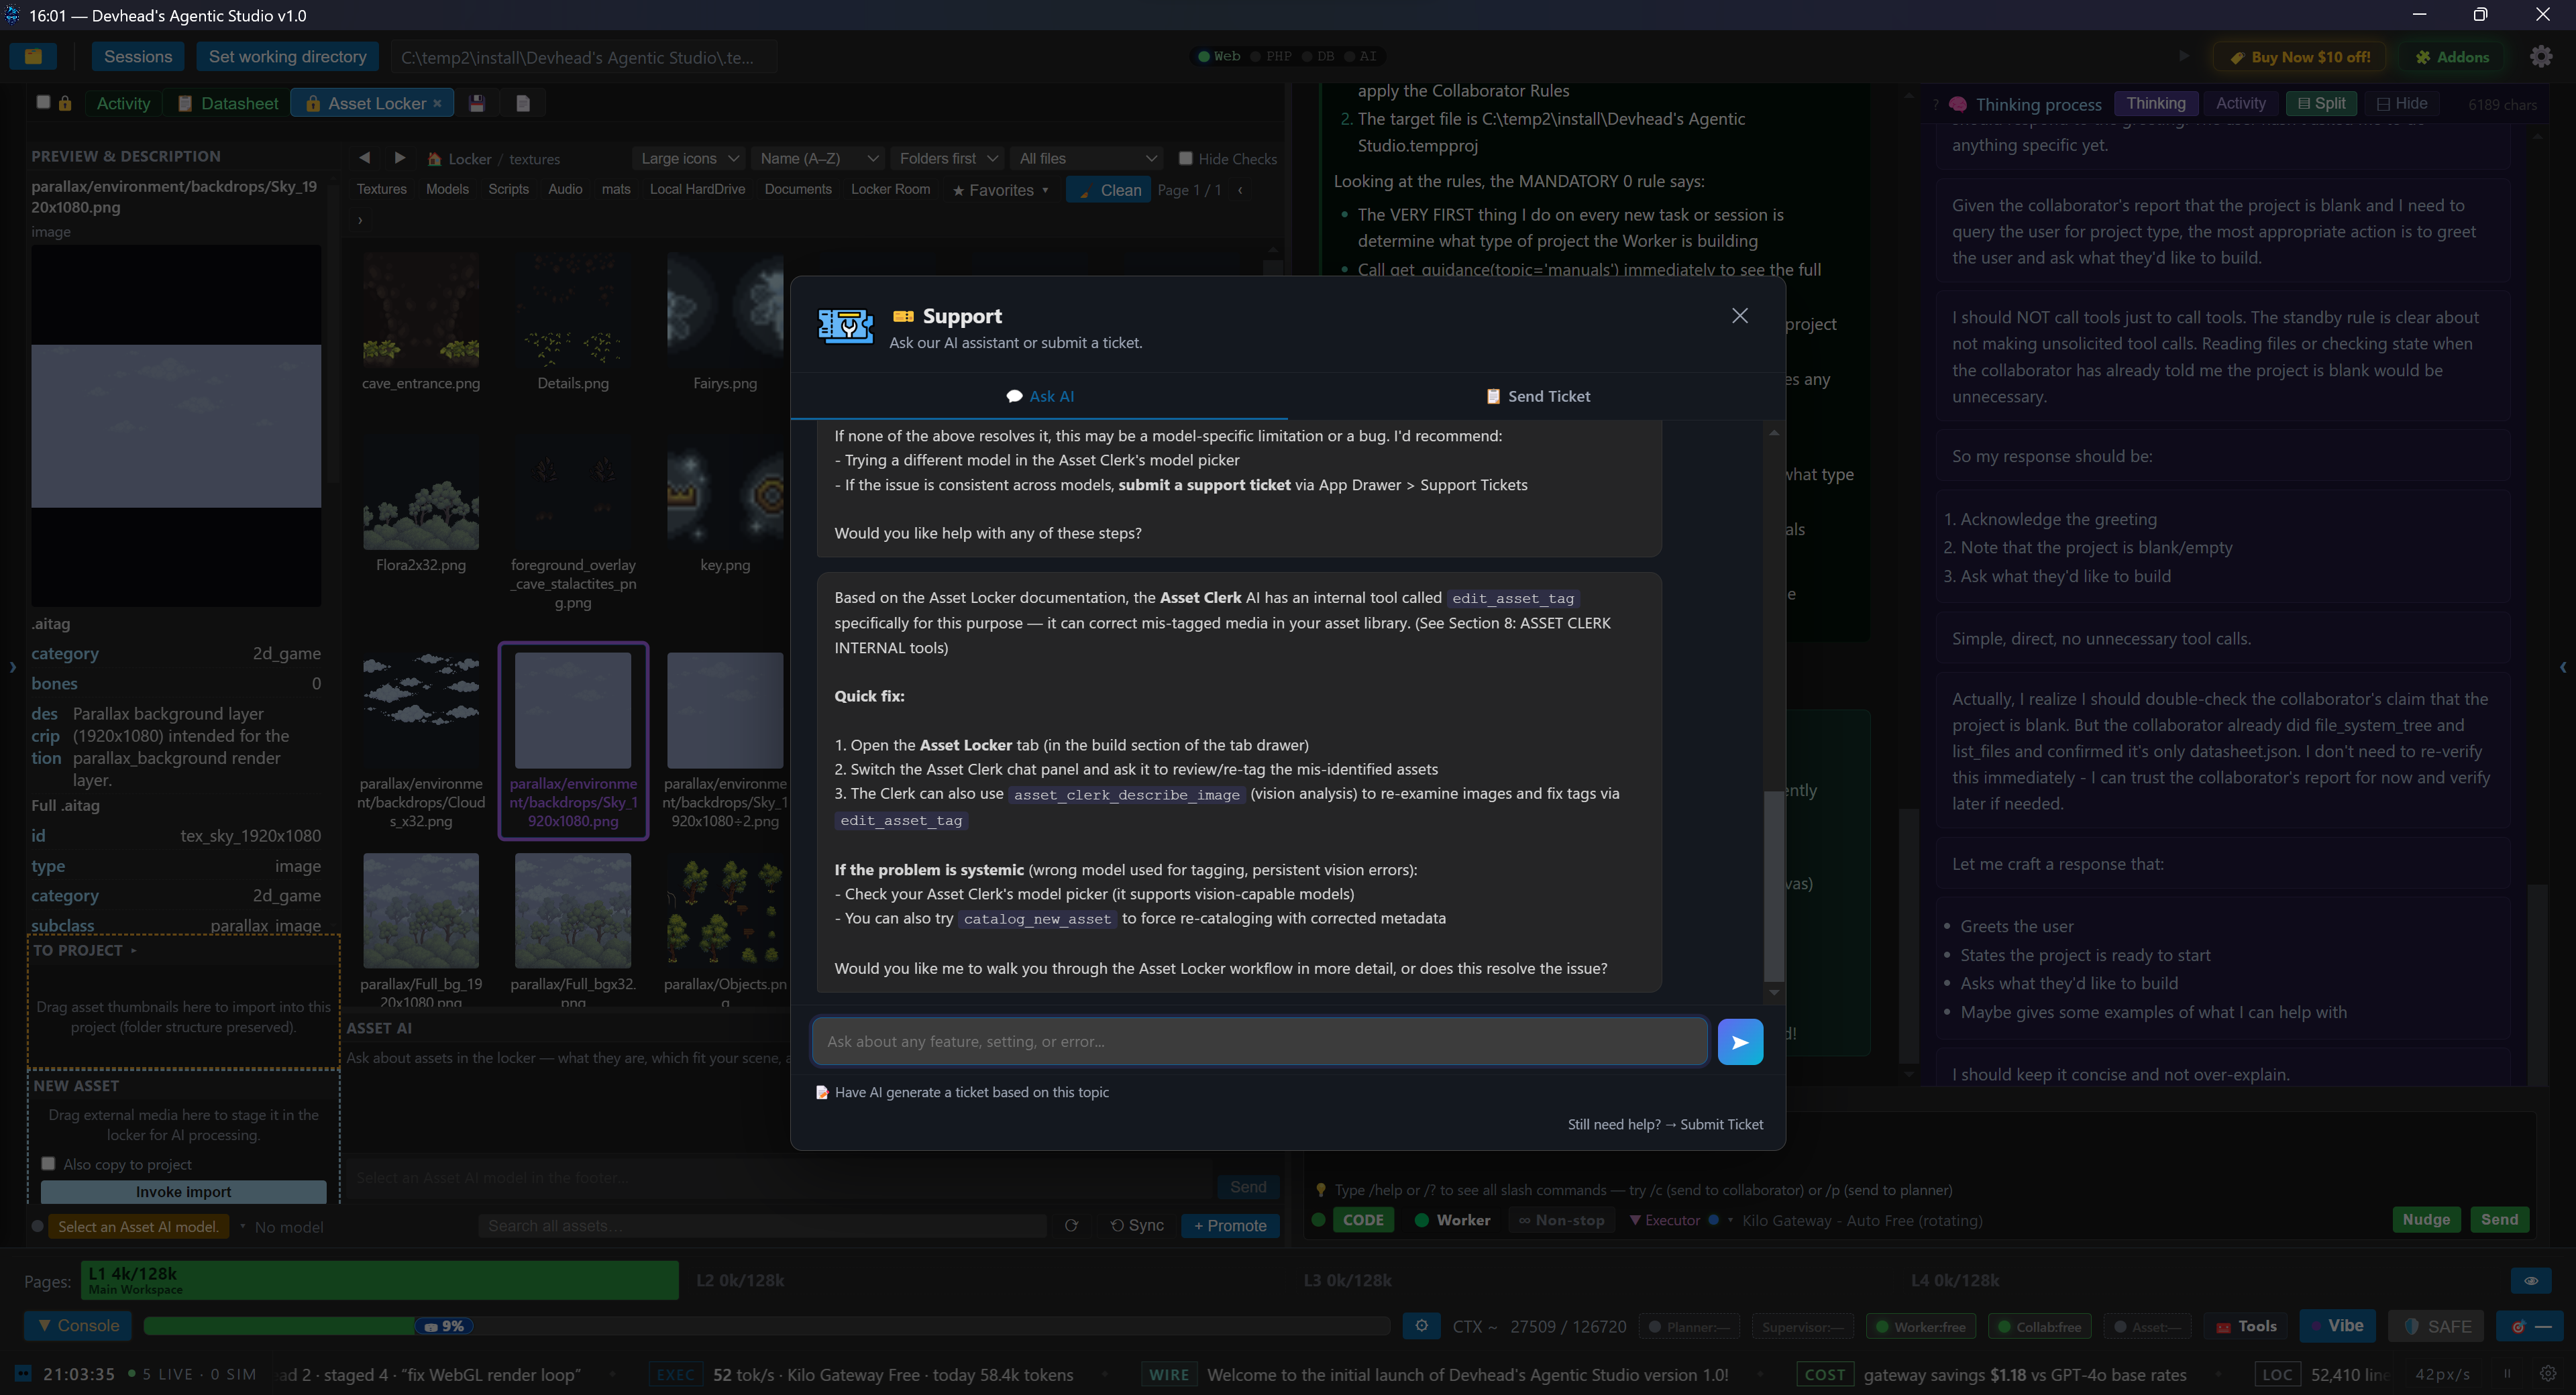Check the Also copy to project box
The height and width of the screenshot is (1395, 2576).
(x=48, y=1164)
